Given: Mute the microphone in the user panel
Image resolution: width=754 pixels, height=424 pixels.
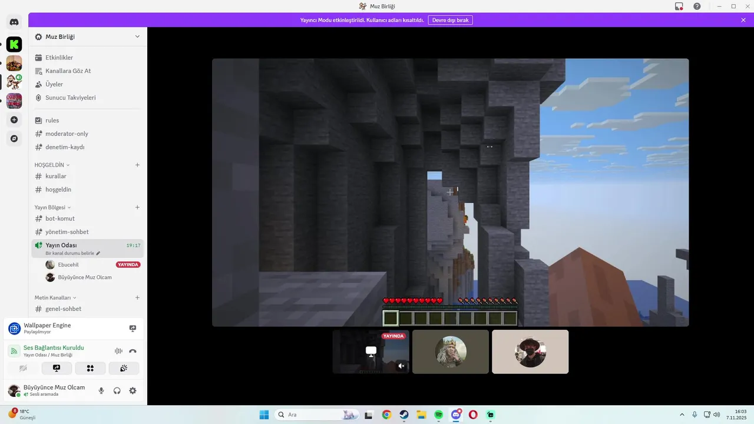Looking at the screenshot, I should (101, 390).
